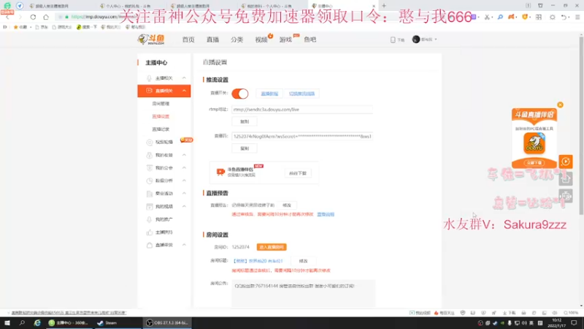Image resolution: width=584 pixels, height=329 pixels.
Task: Open the 查看说明 link
Action: click(326, 214)
